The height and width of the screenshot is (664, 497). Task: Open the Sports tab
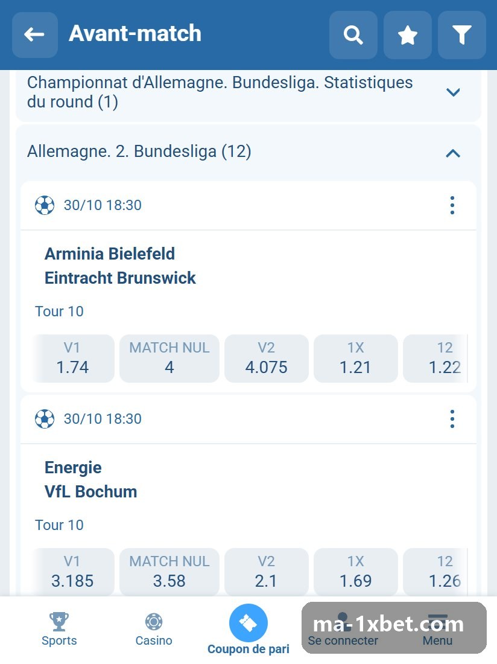(59, 629)
